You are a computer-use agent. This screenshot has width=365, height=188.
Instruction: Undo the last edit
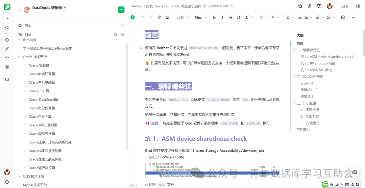[143, 17]
